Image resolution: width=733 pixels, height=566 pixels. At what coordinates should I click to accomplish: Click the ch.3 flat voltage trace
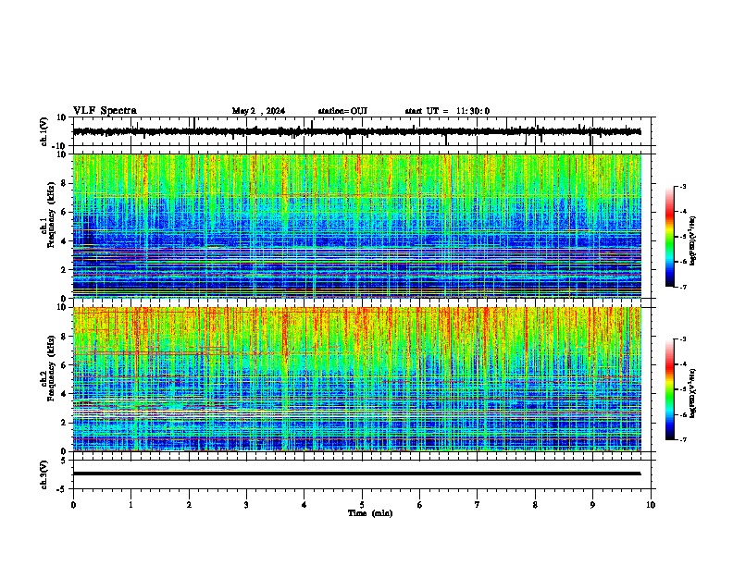tap(356, 474)
